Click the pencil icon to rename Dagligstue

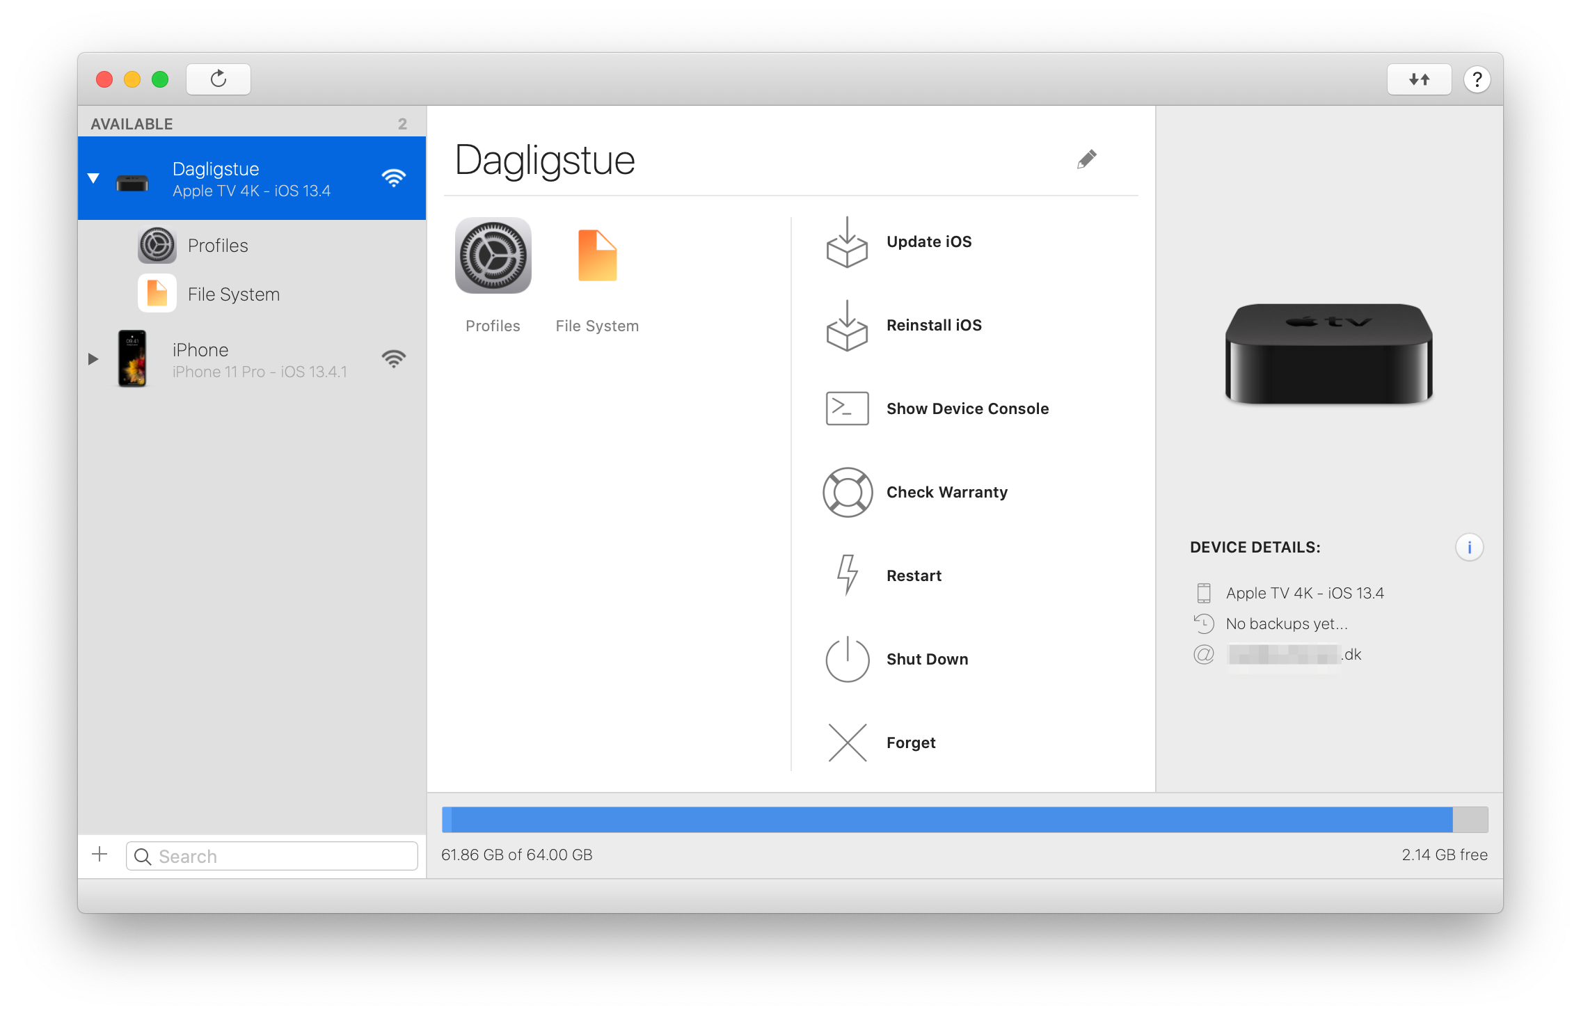point(1086,159)
